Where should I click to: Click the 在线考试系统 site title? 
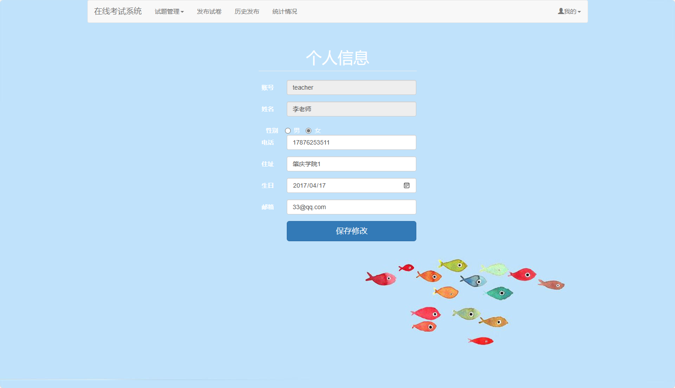pos(117,11)
